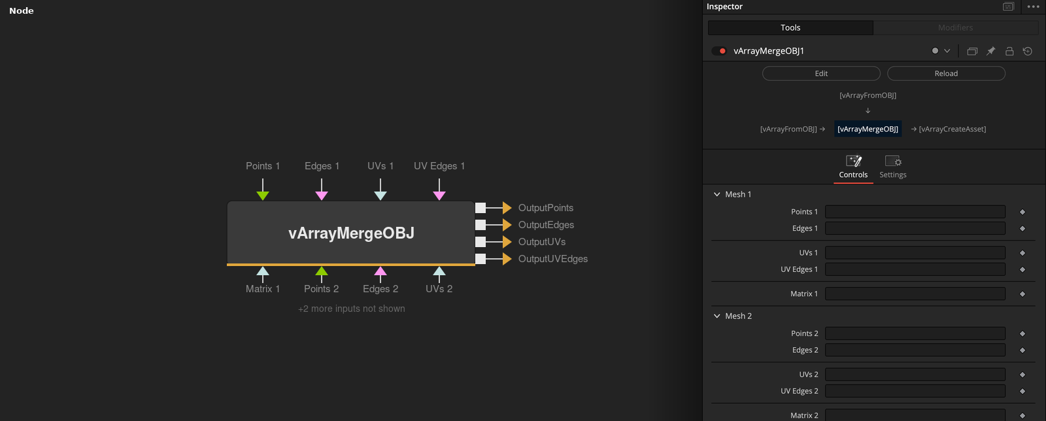Switch to the Modifiers tab
Image resolution: width=1046 pixels, height=421 pixels.
pyautogui.click(x=956, y=27)
